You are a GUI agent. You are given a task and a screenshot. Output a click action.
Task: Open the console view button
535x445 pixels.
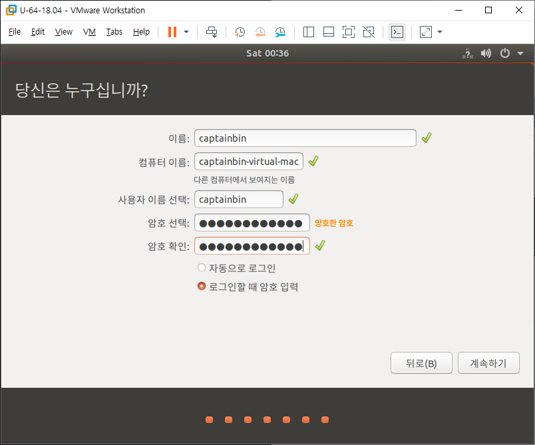pos(397,32)
